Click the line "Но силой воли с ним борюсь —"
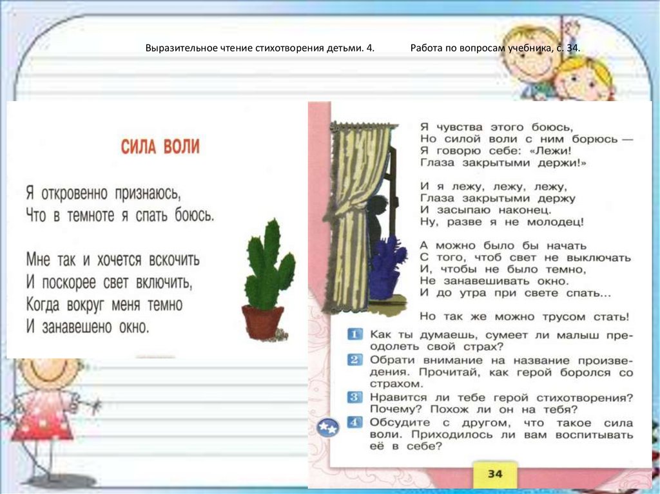Viewport: 660px width, 494px height. coord(527,139)
